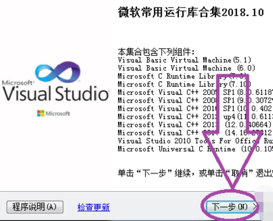
Task: Click the heading 本集合包含下列组件
Action: coord(156,52)
